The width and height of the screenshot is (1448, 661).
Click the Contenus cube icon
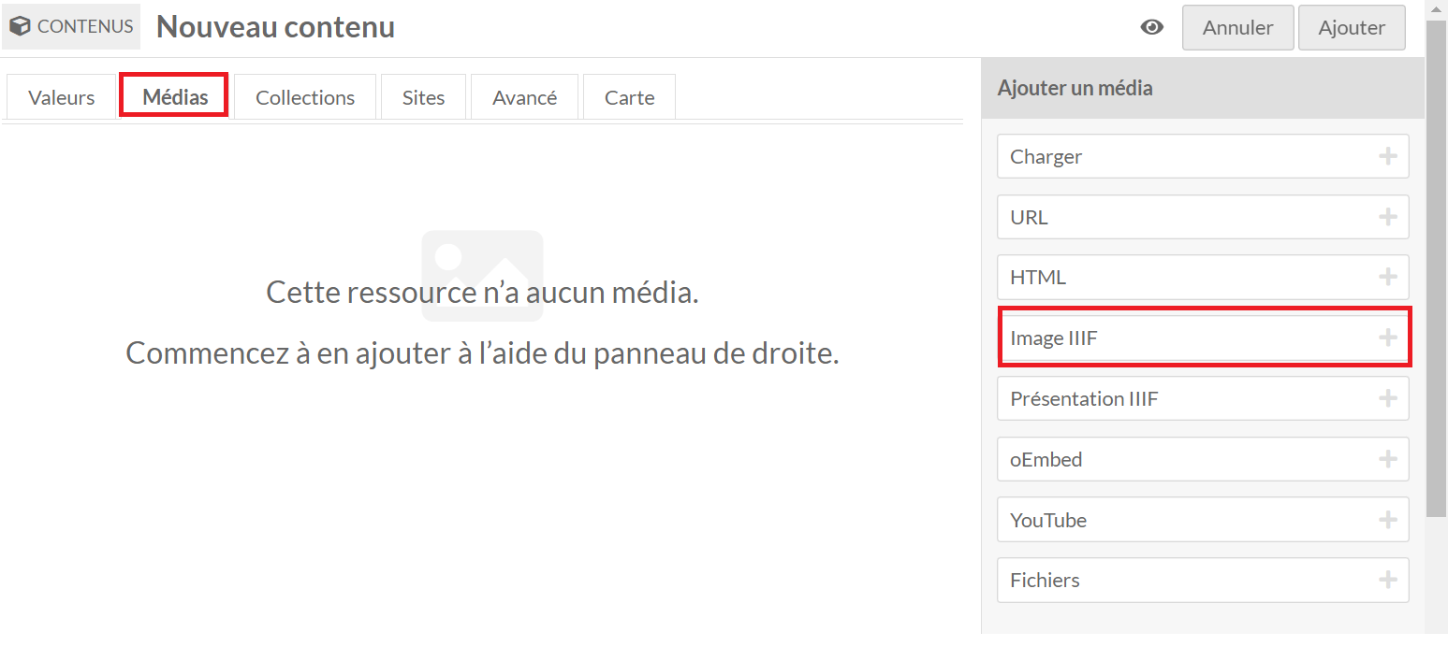(21, 27)
